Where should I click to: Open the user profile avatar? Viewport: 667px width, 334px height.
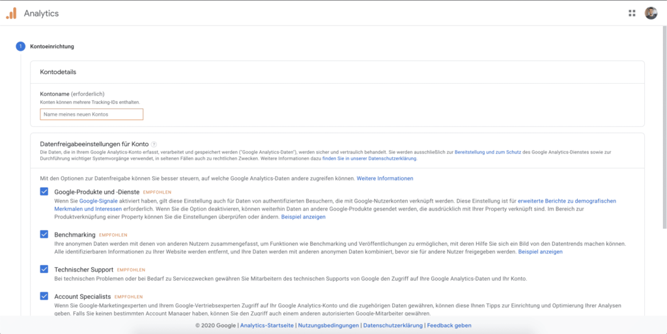[x=651, y=13]
